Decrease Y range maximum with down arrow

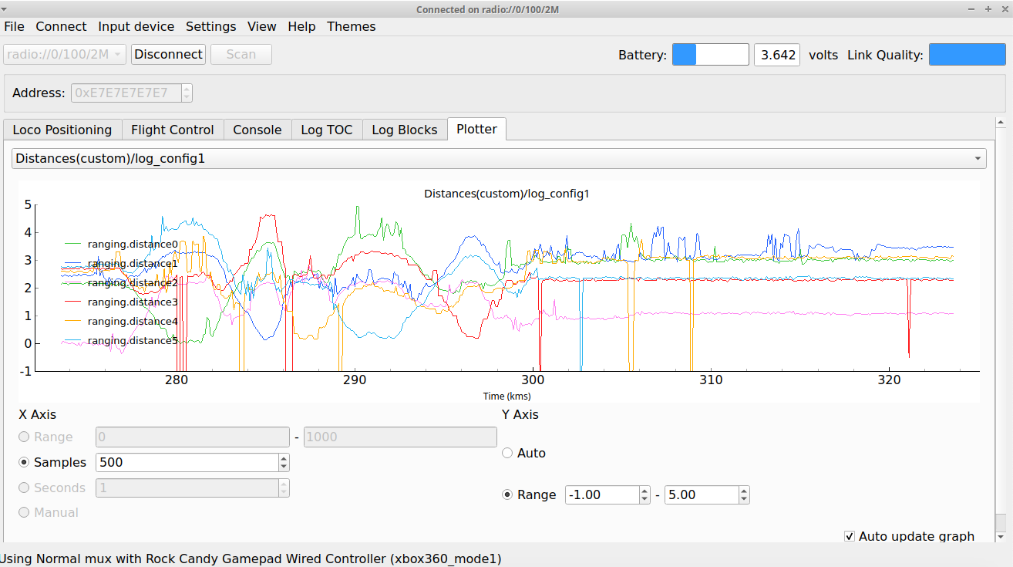(743, 499)
